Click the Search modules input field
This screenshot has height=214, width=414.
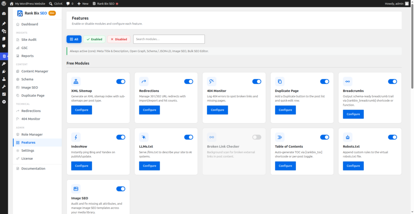click(169, 39)
